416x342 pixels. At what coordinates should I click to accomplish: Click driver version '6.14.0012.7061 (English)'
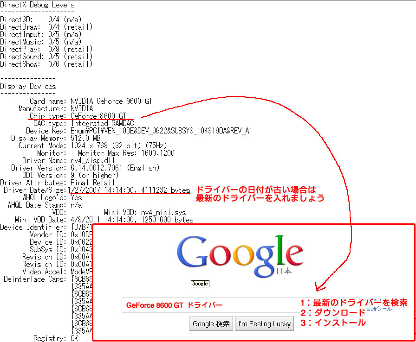[x=115, y=168]
